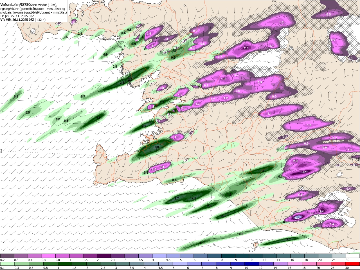The width and height of the screenshot is (360, 270).
Task: Pick the bright red swatch right of 30 in lower legend
Action: (353, 264)
